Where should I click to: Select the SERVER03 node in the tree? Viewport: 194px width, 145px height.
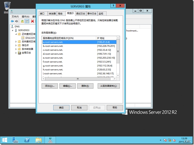tap(23, 30)
